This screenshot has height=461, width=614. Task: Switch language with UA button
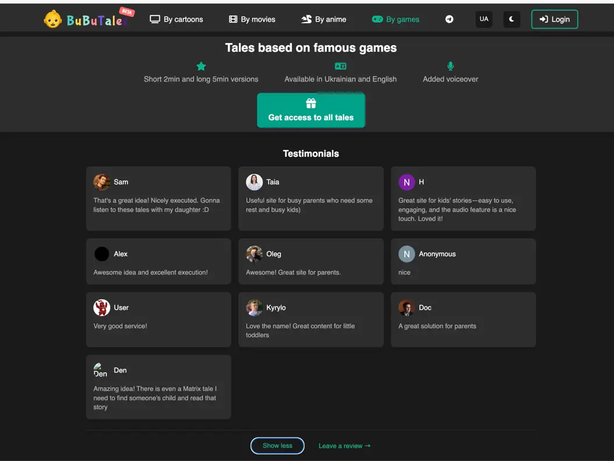tap(484, 19)
